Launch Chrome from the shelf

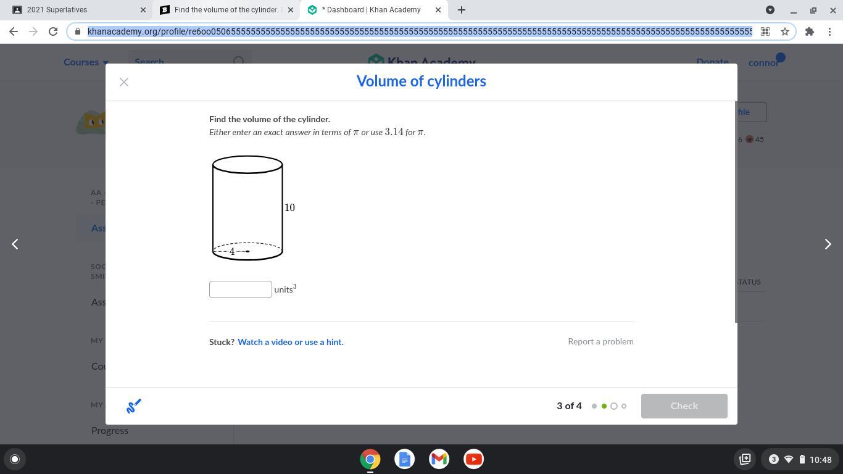click(370, 459)
